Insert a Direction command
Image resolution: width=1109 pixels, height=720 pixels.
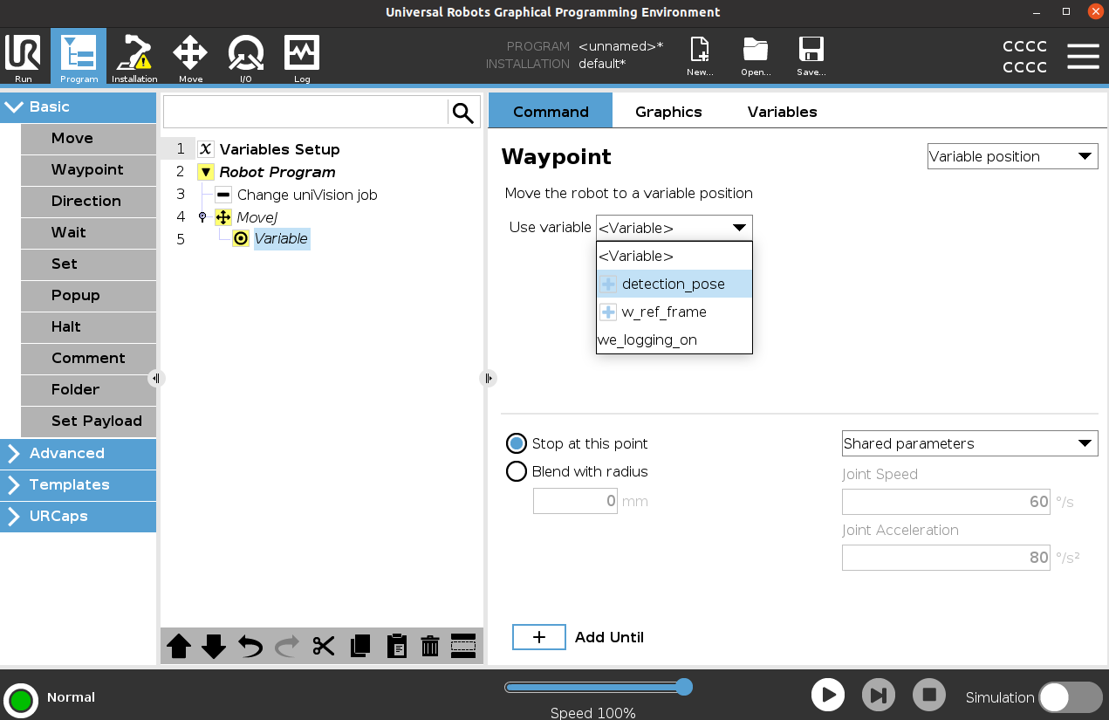88,201
